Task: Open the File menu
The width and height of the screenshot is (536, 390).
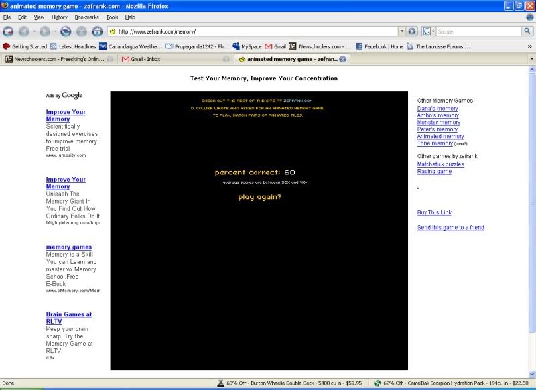Action: tap(7, 17)
